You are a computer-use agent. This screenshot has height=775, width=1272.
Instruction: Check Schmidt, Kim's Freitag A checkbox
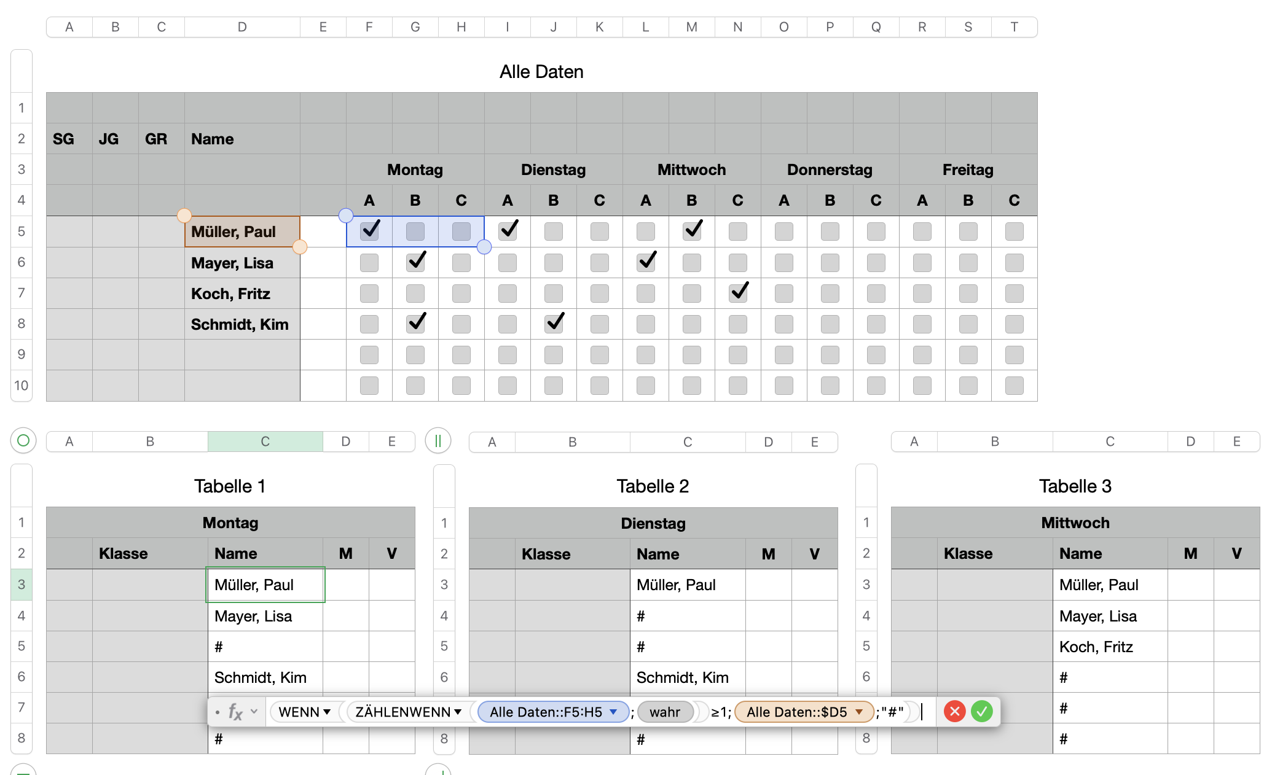(922, 324)
